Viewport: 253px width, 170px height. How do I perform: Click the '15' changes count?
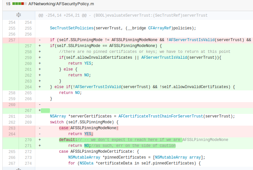point(8,4)
